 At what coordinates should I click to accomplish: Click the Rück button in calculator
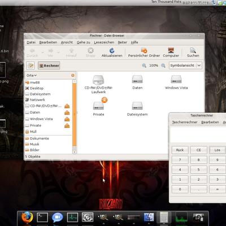coord(180,150)
